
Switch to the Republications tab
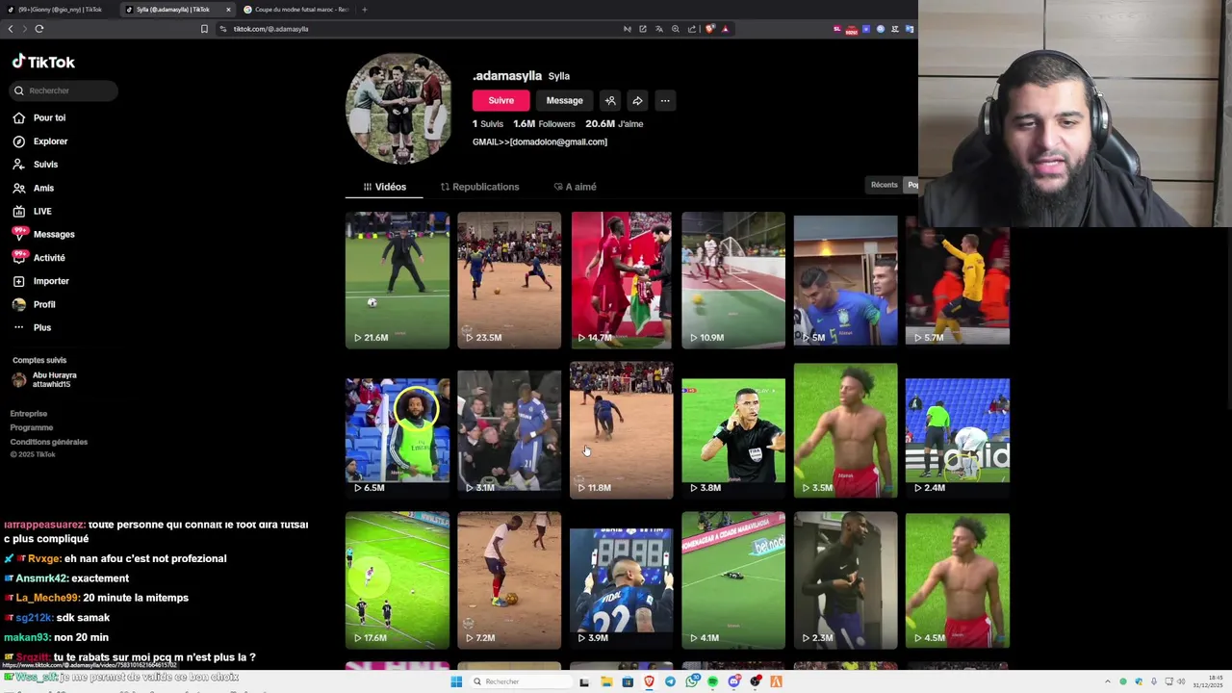pos(479,187)
